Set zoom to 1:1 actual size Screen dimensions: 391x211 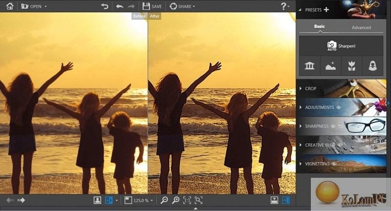coord(187,200)
